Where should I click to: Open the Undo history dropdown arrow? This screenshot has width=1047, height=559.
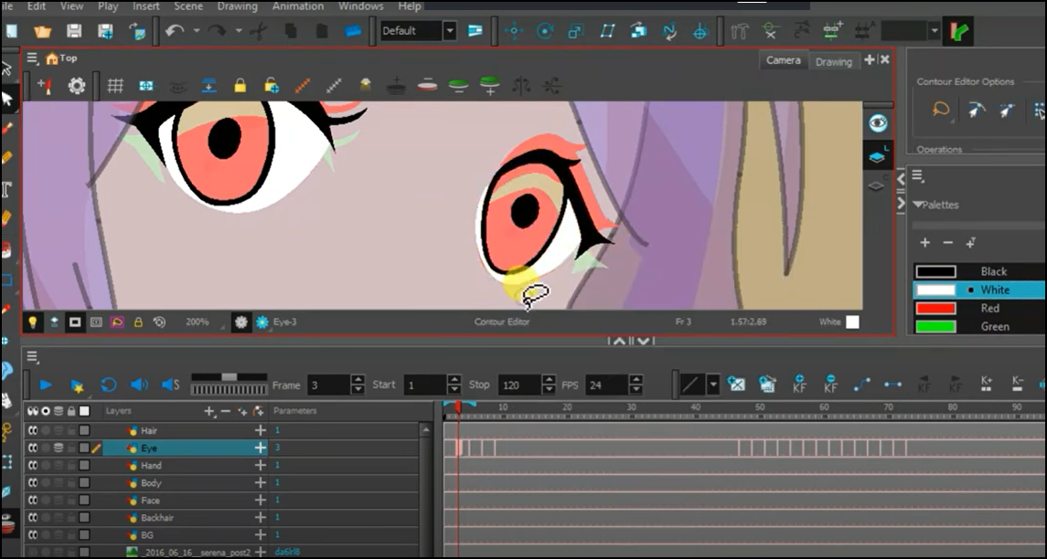point(197,31)
